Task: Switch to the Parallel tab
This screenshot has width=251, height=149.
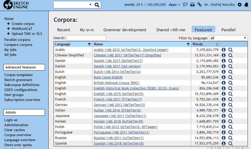Action: [228, 30]
